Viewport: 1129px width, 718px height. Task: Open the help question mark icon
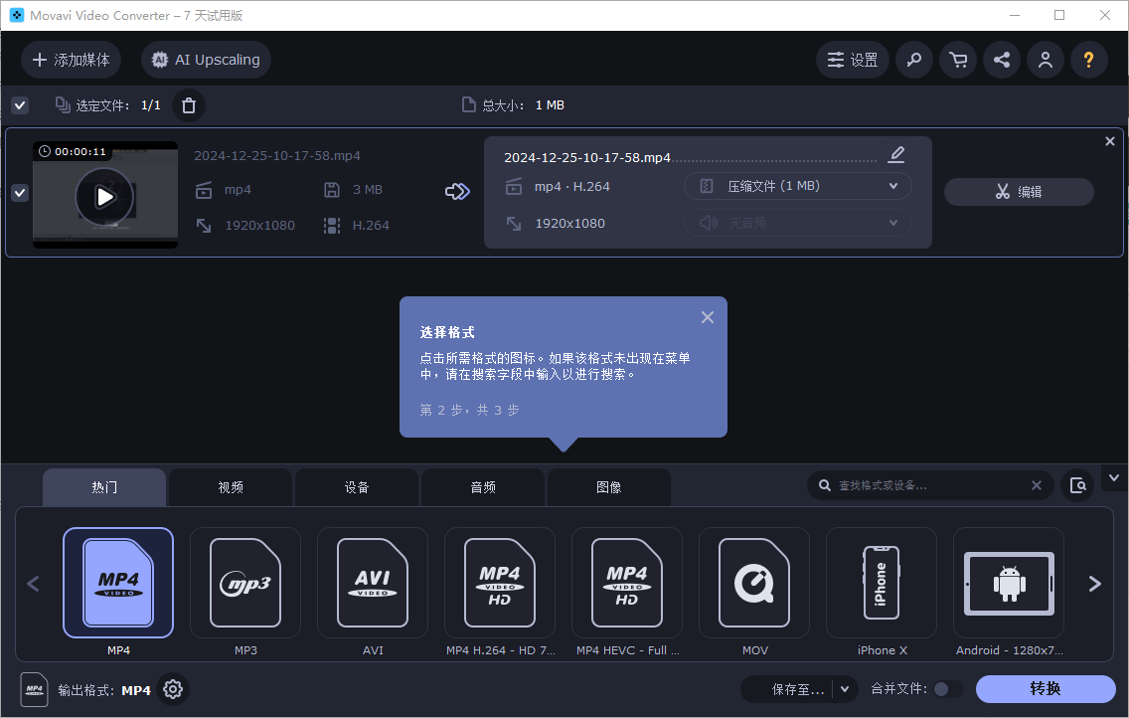[1088, 60]
